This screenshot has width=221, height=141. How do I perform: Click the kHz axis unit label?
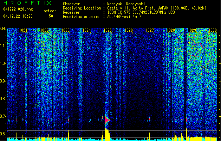[3, 29]
